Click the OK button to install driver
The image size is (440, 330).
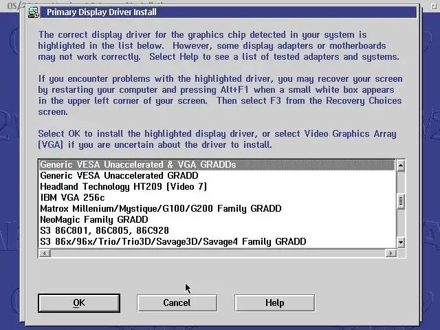(x=79, y=303)
